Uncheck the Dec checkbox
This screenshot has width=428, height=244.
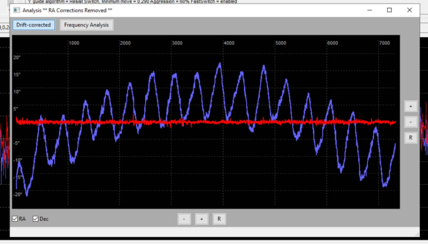pyautogui.click(x=36, y=219)
